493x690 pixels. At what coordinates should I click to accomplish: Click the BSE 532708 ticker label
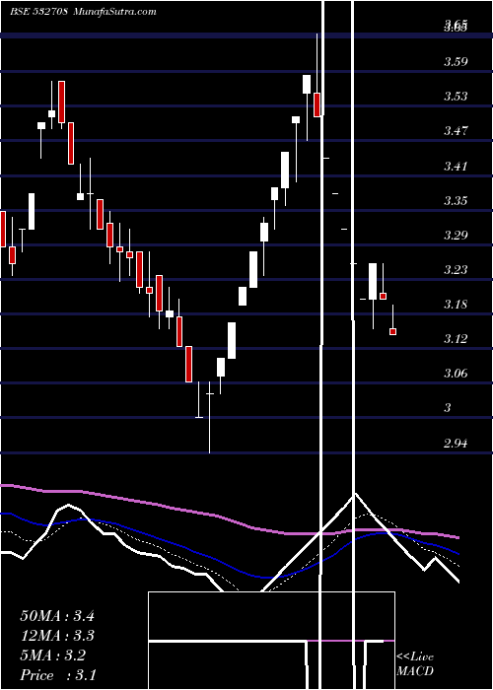pyautogui.click(x=38, y=12)
